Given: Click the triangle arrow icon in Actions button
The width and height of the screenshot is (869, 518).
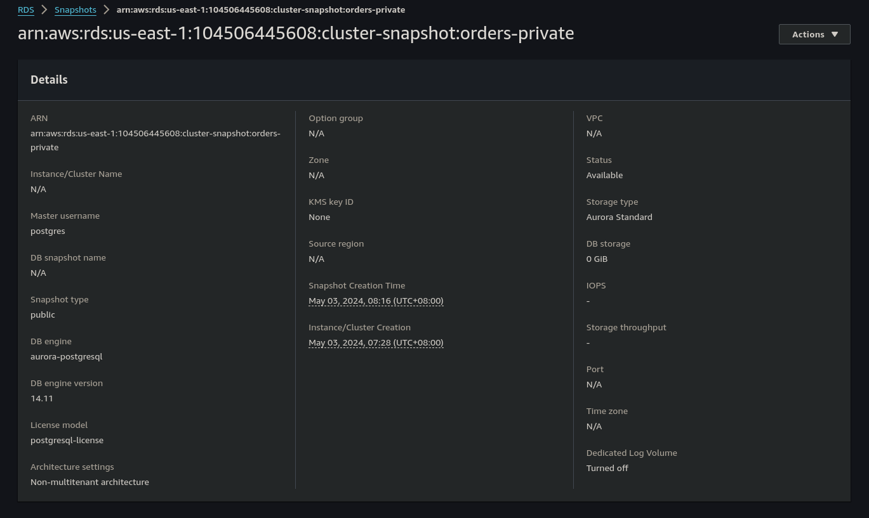Looking at the screenshot, I should tap(835, 34).
